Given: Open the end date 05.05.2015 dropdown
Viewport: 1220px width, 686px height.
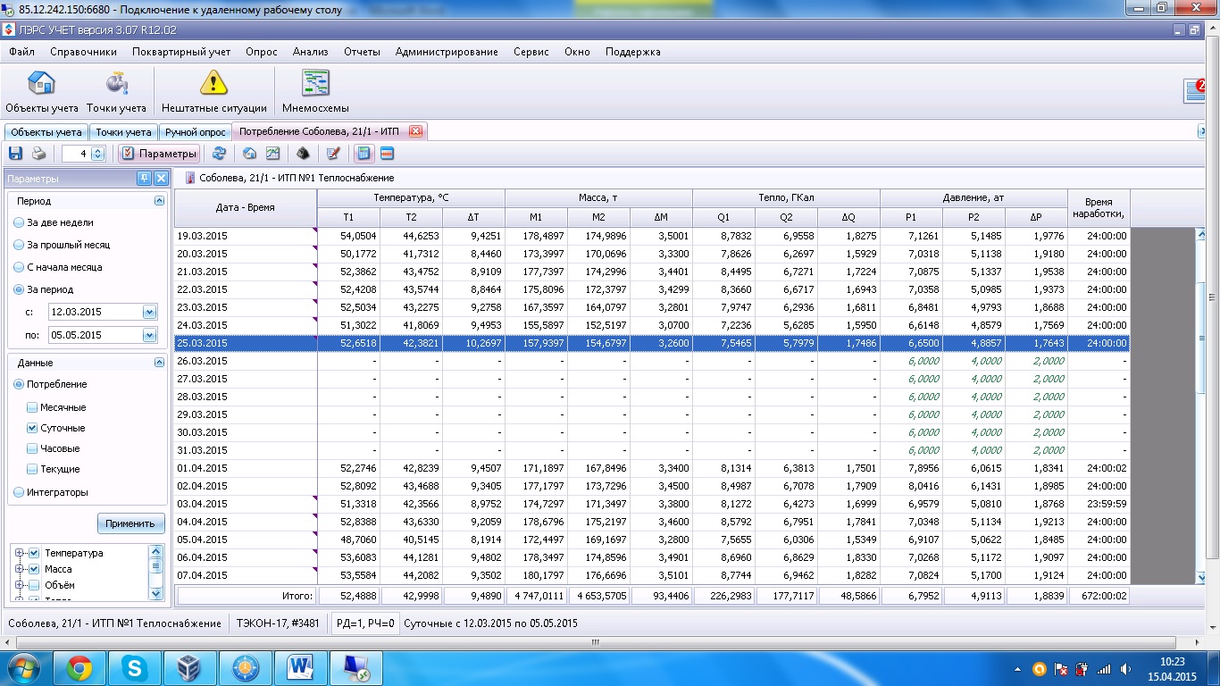Looking at the screenshot, I should [x=149, y=335].
